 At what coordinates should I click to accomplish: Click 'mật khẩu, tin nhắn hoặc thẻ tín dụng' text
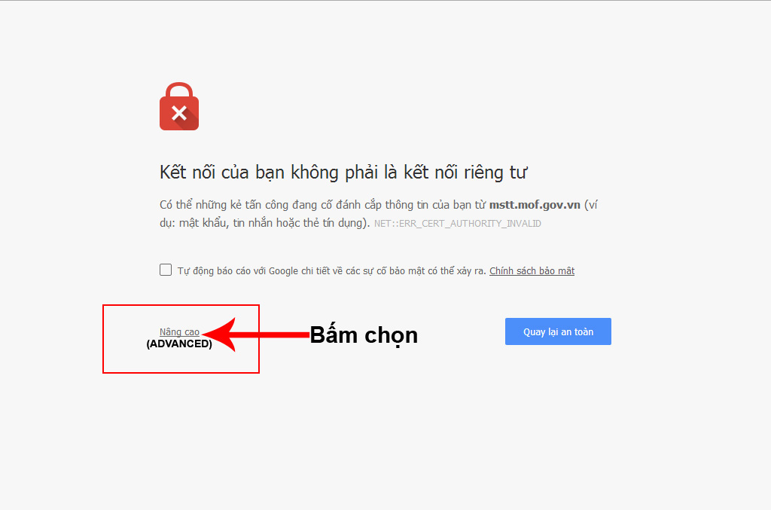[x=273, y=223]
